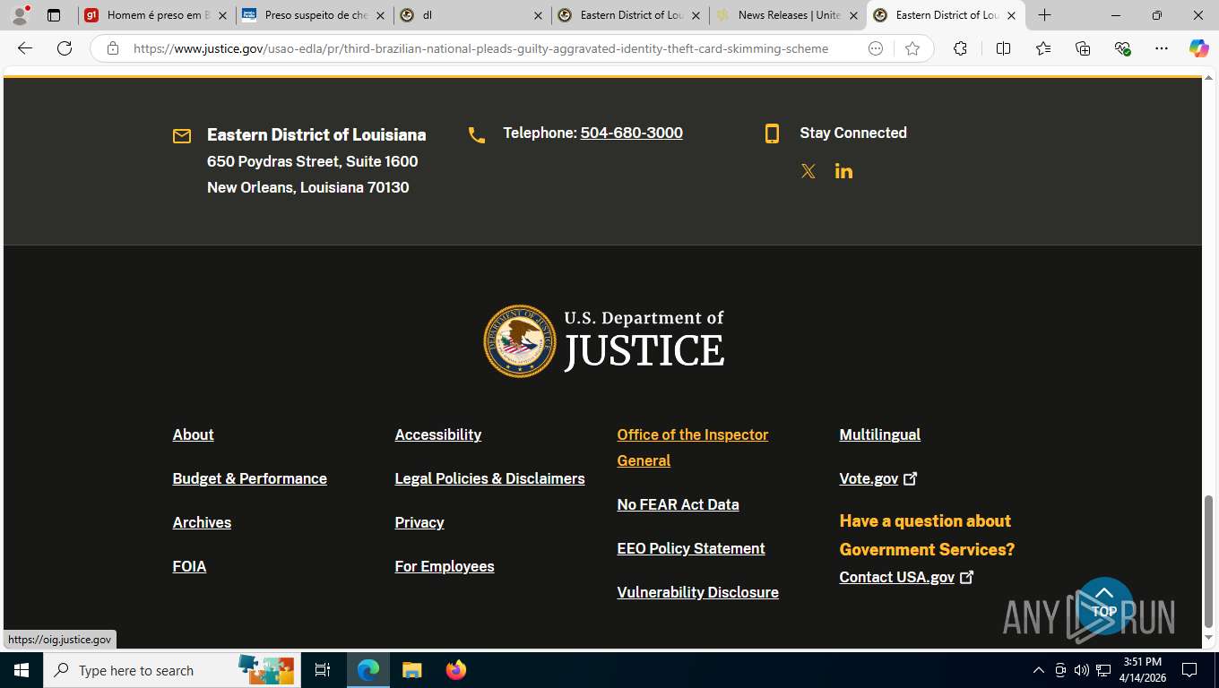Screen dimensions: 1219x688
Task: Open notifications center icon
Action: (1189, 670)
